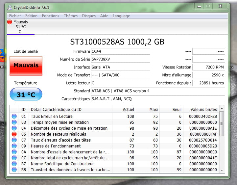The height and width of the screenshot is (185, 237).
Task: Click the Maxi column header
Action: tap(148, 110)
